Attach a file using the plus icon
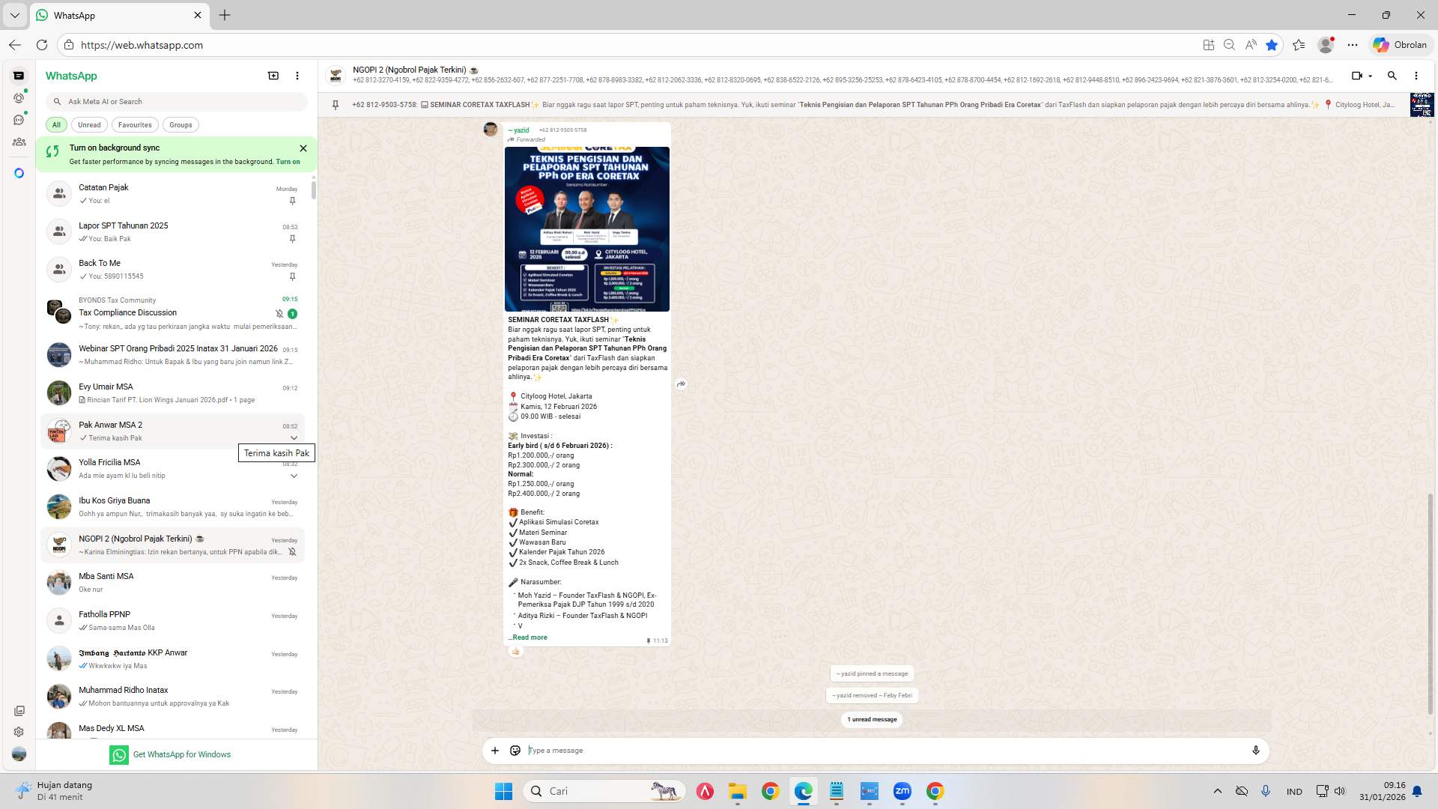The image size is (1438, 809). [494, 750]
